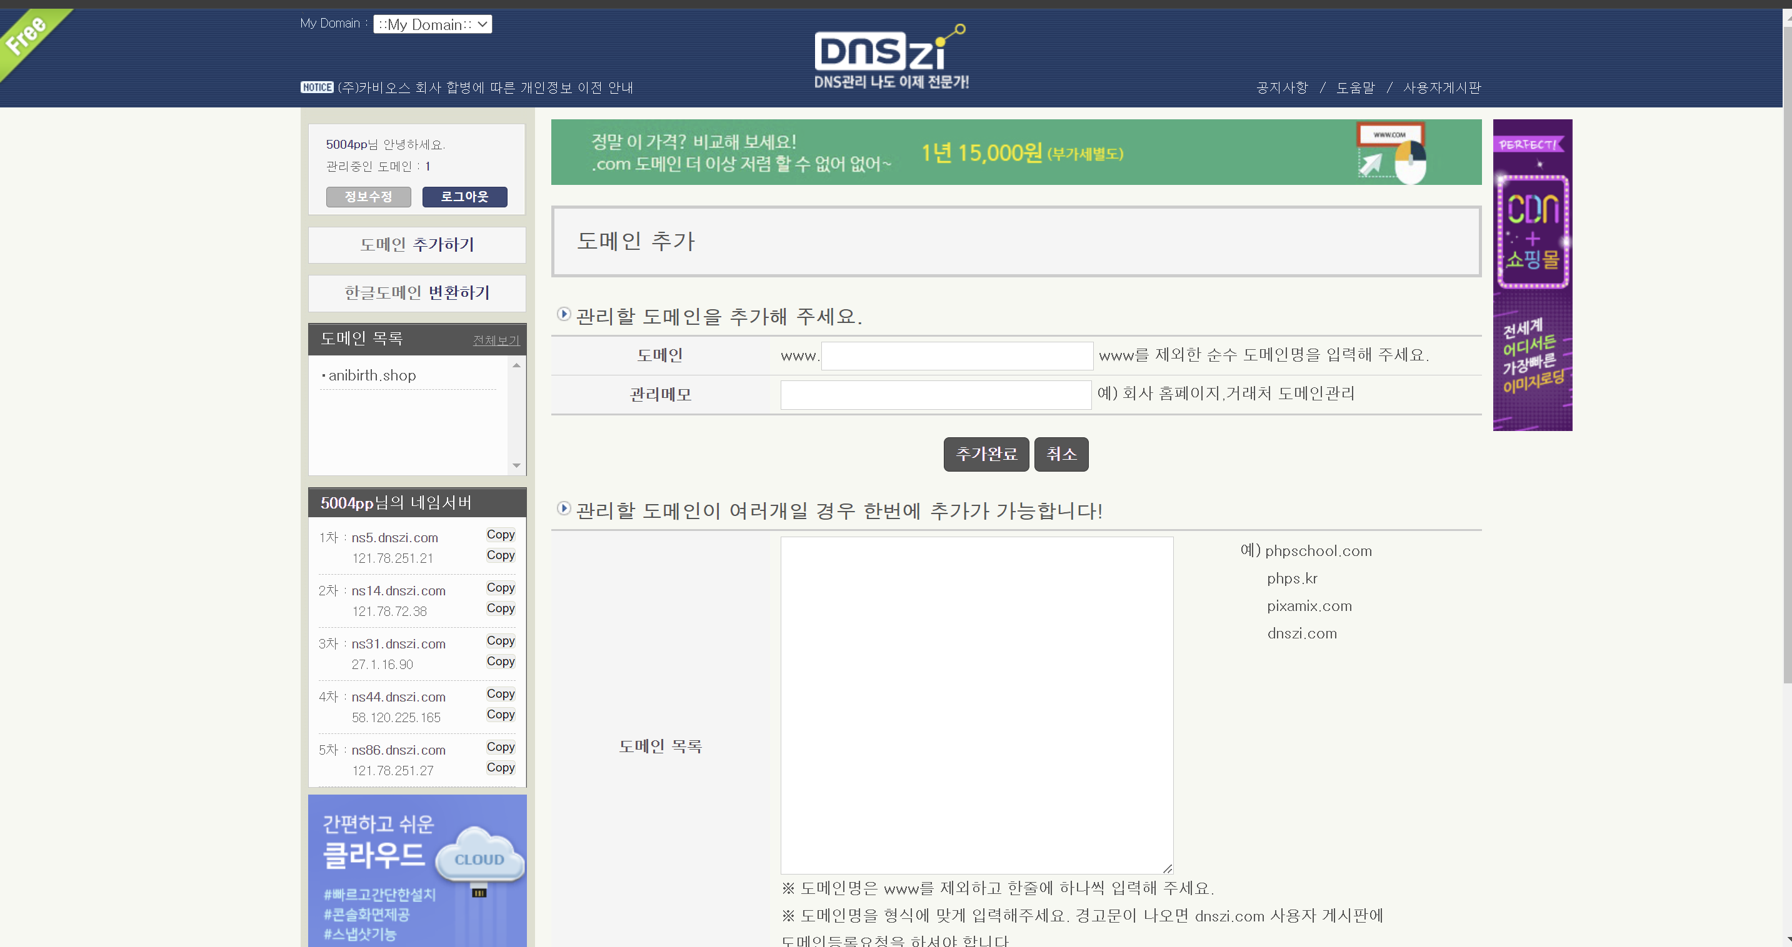
Task: Copy the ns5.dnszi.com nameserver
Action: 500,535
